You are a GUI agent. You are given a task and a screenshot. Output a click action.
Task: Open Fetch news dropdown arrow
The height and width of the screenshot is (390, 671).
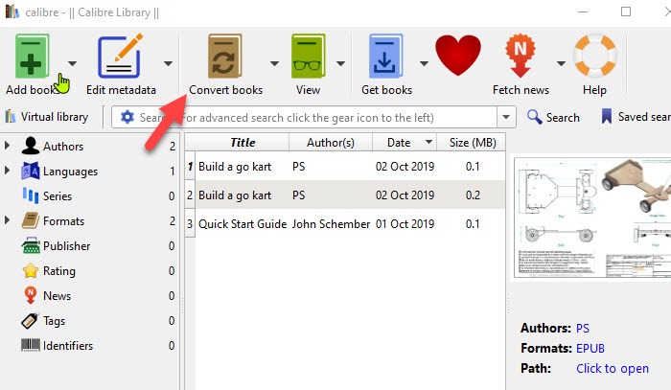(561, 63)
